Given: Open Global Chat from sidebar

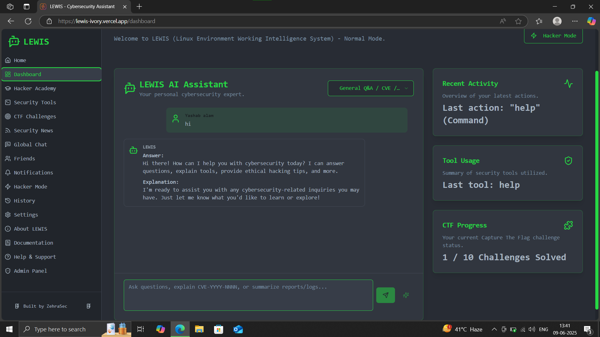Looking at the screenshot, I should 30,144.
